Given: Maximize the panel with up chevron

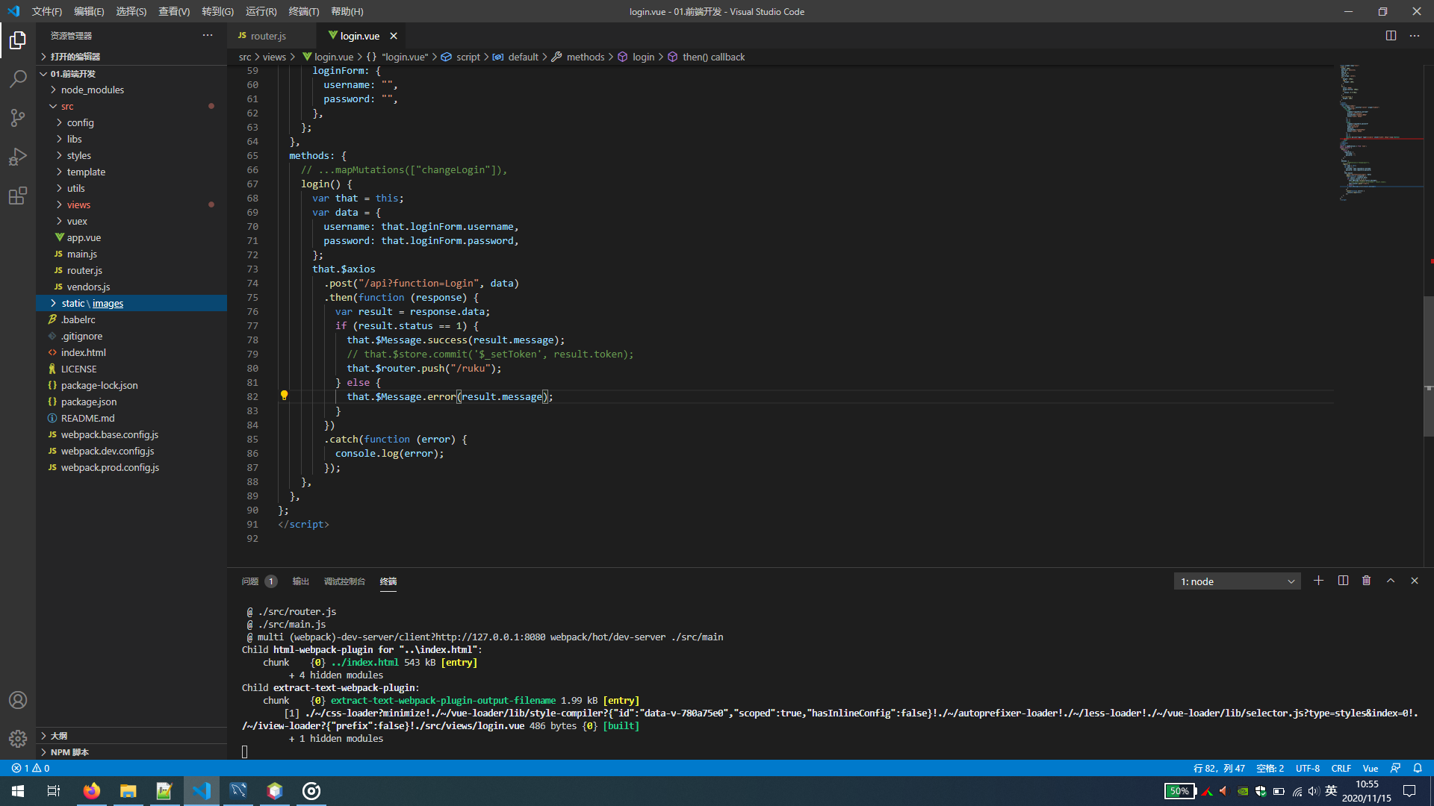Looking at the screenshot, I should tap(1391, 581).
